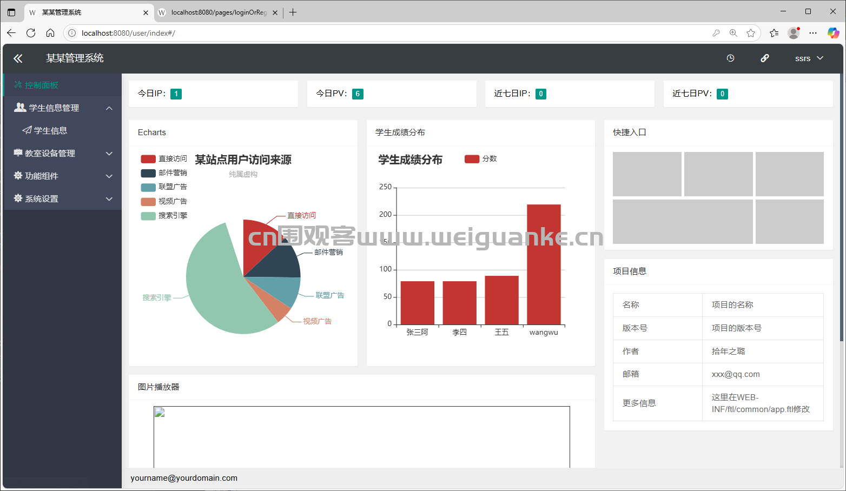Toggle 搜索引擎 legend in pie chart

click(164, 215)
